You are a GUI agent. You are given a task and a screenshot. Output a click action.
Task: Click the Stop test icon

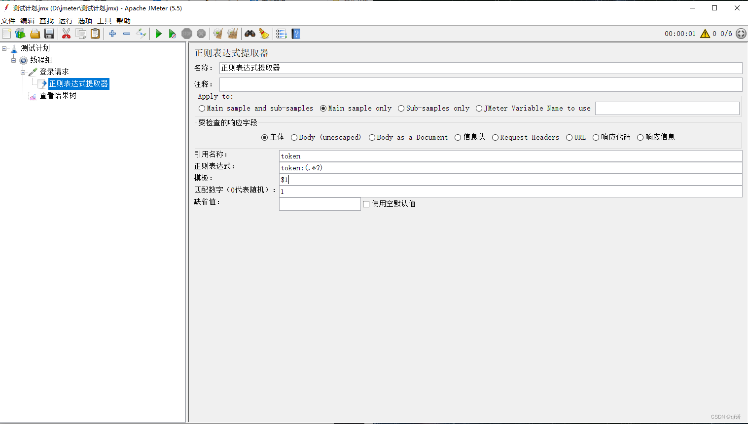click(187, 34)
